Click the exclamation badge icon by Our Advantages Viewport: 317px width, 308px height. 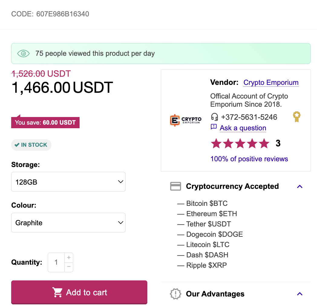(175, 294)
